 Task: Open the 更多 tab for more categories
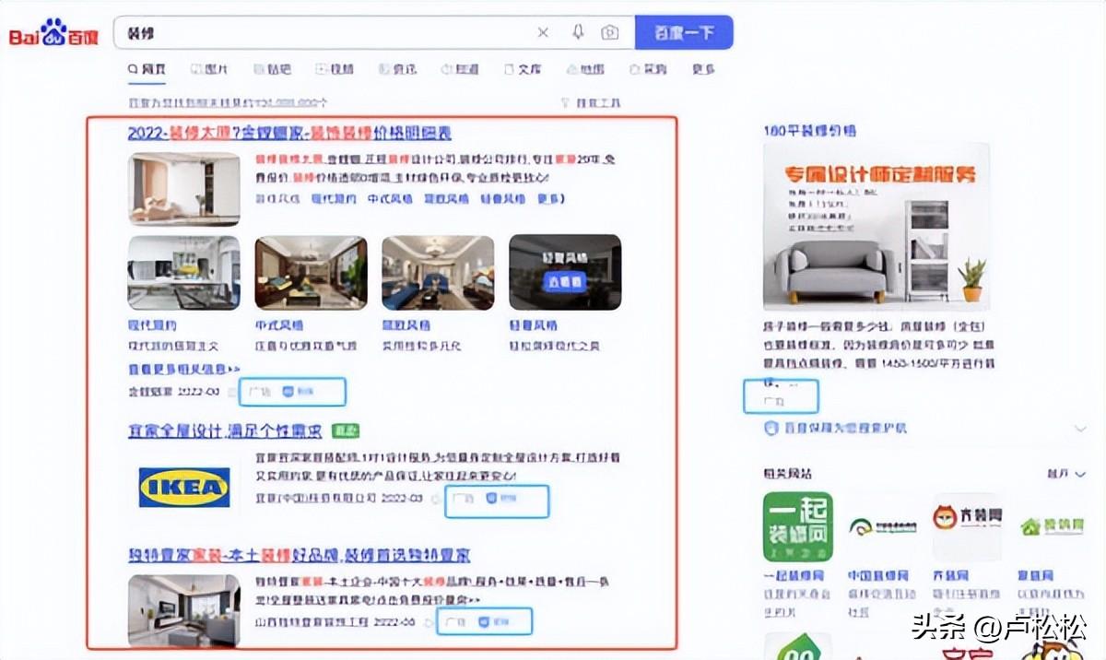[x=703, y=69]
